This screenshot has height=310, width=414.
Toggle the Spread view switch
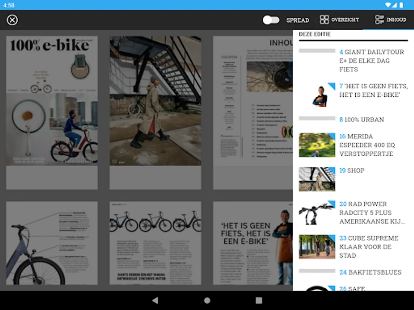(271, 20)
